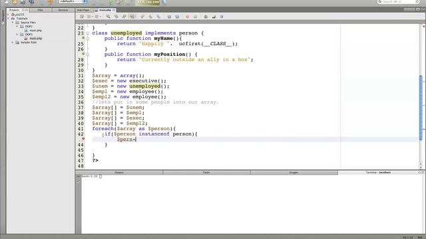Click the New File icon in main toolbar
Viewport: 426px width, 239px height.
coord(6,1)
